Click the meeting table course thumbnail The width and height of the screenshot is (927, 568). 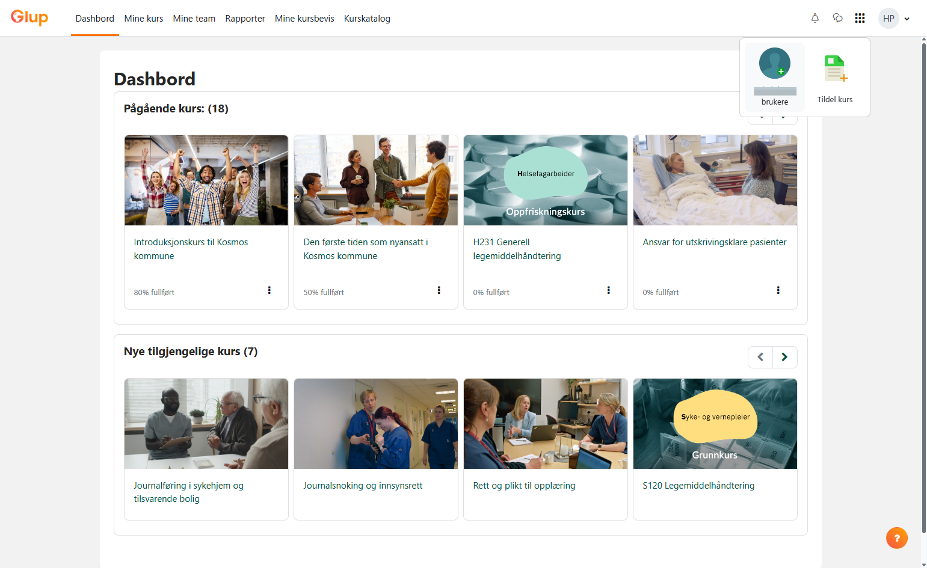pyautogui.click(x=546, y=424)
